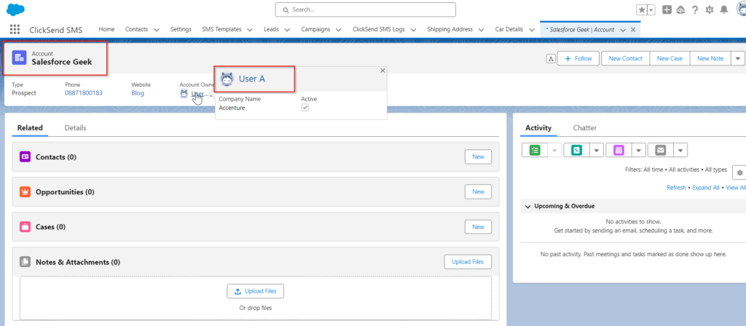Open the Favorites list dropdown arrow

pos(651,10)
